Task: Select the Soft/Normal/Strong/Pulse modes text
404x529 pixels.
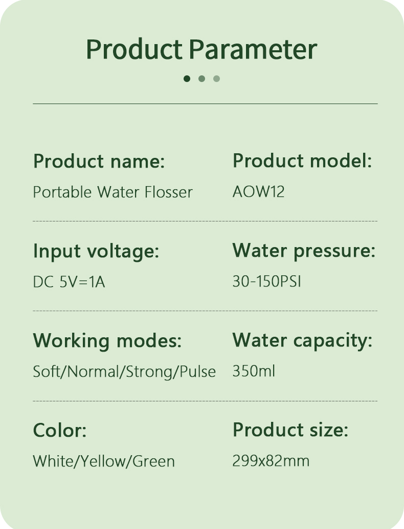Action: click(124, 371)
